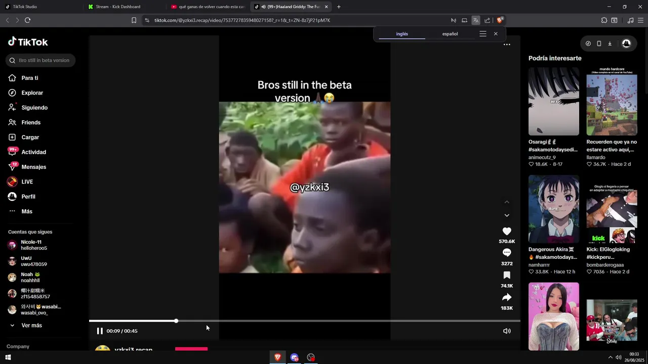Open Kick ElGlogloking video thumbnail
This screenshot has height=364, width=648.
612,209
